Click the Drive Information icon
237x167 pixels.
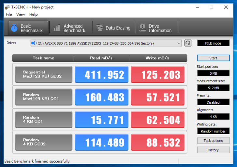coord(142,28)
